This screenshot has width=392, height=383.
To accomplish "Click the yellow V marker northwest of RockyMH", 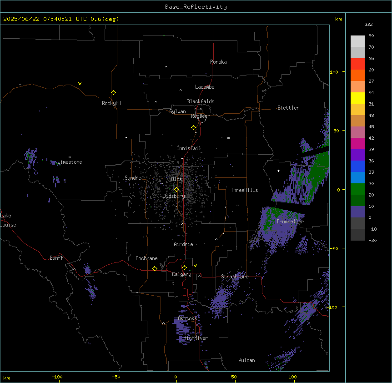I will click(x=80, y=84).
